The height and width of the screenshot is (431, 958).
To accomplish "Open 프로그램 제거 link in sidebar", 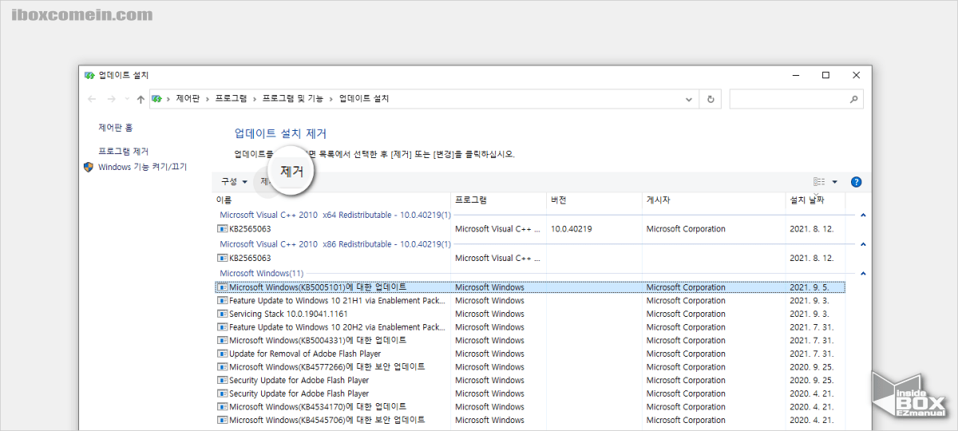I will 123,151.
